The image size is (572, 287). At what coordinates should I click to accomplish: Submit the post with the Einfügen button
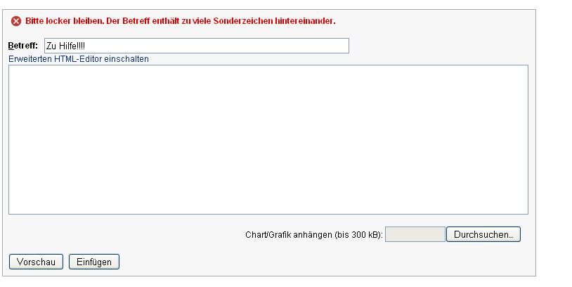click(94, 262)
